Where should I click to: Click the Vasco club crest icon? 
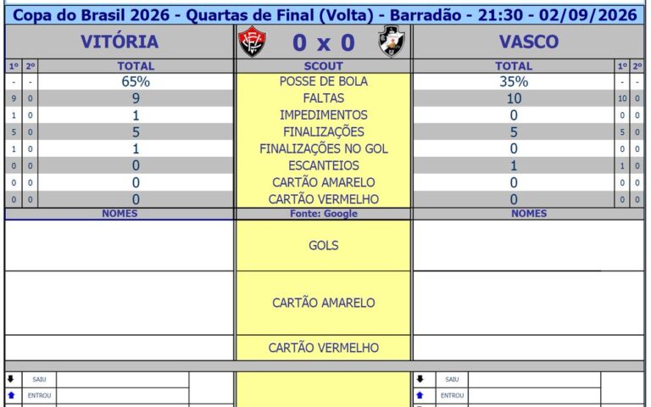pos(392,41)
